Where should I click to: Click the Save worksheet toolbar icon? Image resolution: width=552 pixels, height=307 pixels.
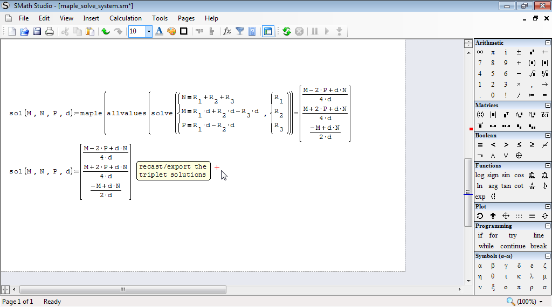37,31
